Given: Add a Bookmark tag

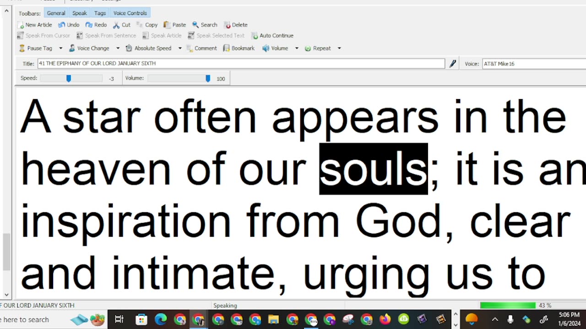Looking at the screenshot, I should point(239,48).
